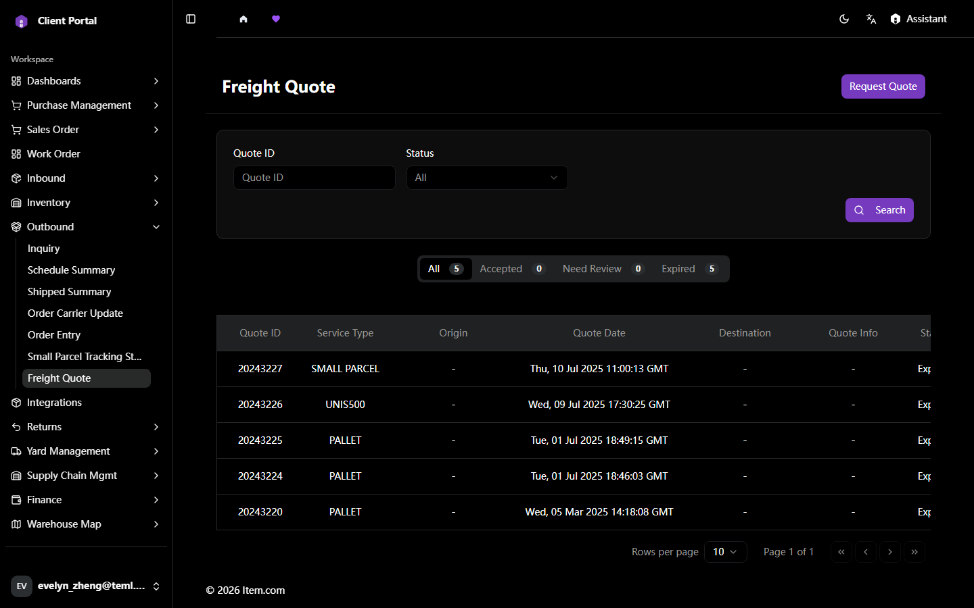Expand the Inventory menu
Viewport: 974px width, 608px height.
pos(86,203)
